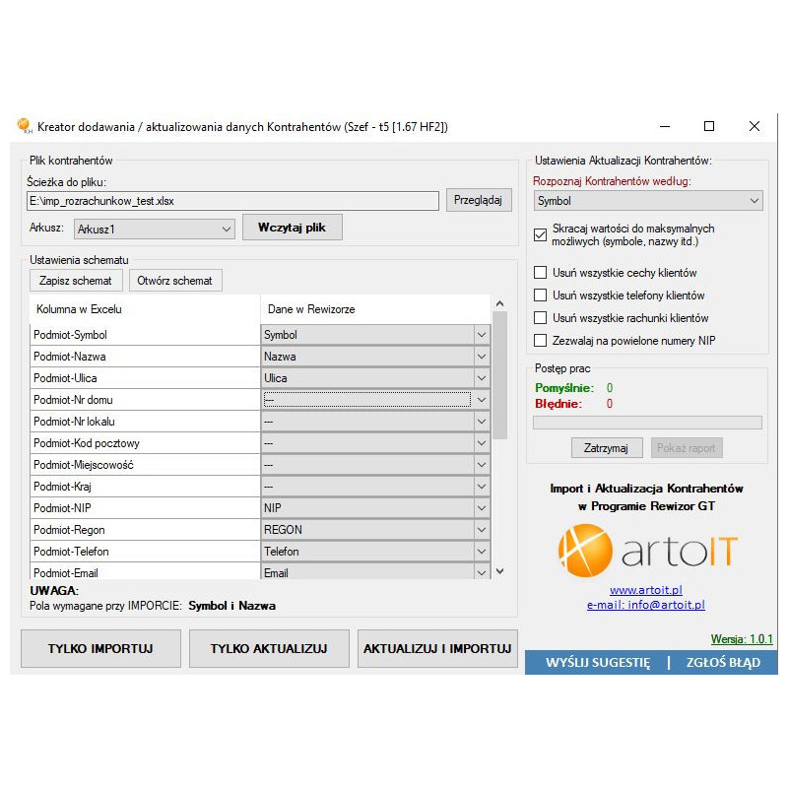788x788 pixels.
Task: Check 'Usuń wszystkie telefony klientów'
Action: [x=540, y=295]
